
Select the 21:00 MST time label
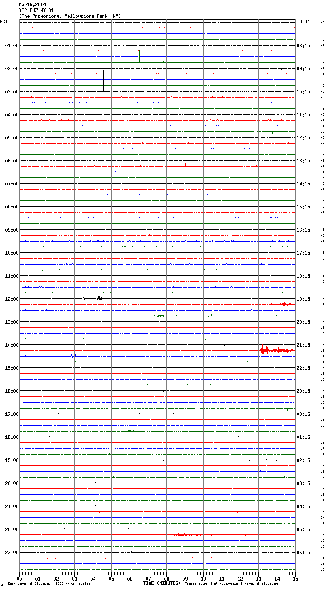coord(12,506)
